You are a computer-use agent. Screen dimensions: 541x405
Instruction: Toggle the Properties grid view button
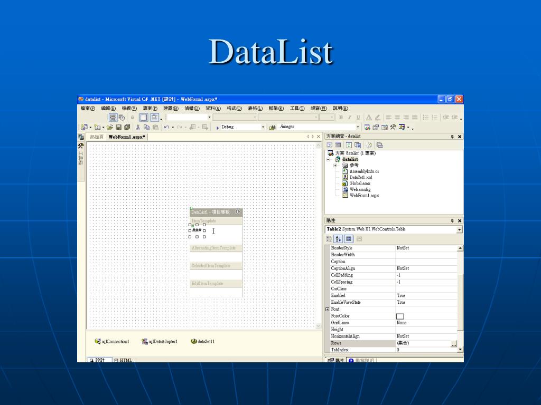click(x=349, y=239)
